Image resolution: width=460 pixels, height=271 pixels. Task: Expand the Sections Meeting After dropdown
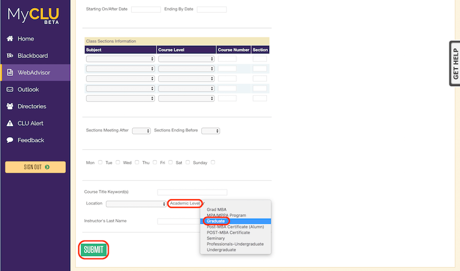coord(141,131)
